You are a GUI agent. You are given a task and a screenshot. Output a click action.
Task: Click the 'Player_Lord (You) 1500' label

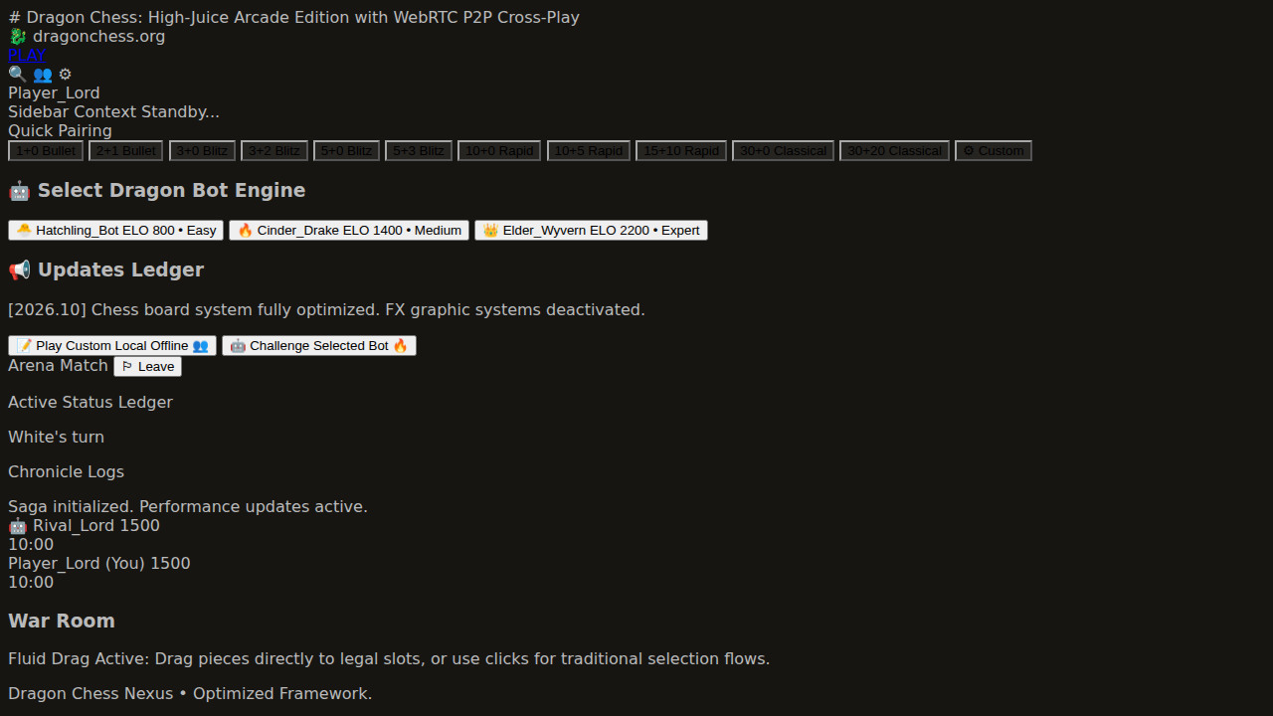pyautogui.click(x=98, y=564)
